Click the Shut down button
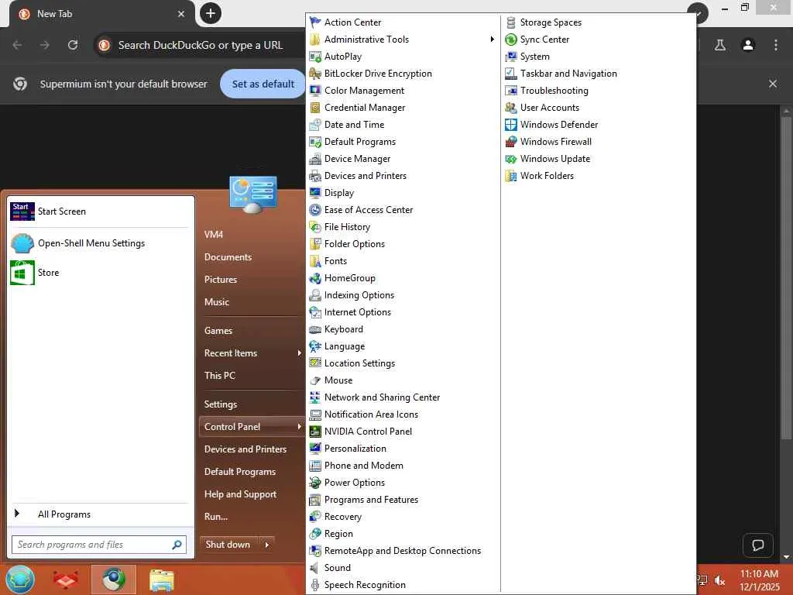The image size is (793, 595). (x=228, y=545)
